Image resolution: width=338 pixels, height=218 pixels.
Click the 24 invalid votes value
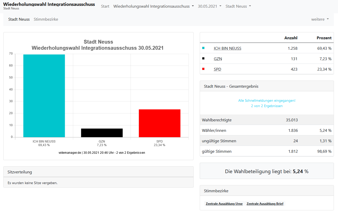tap(295, 141)
